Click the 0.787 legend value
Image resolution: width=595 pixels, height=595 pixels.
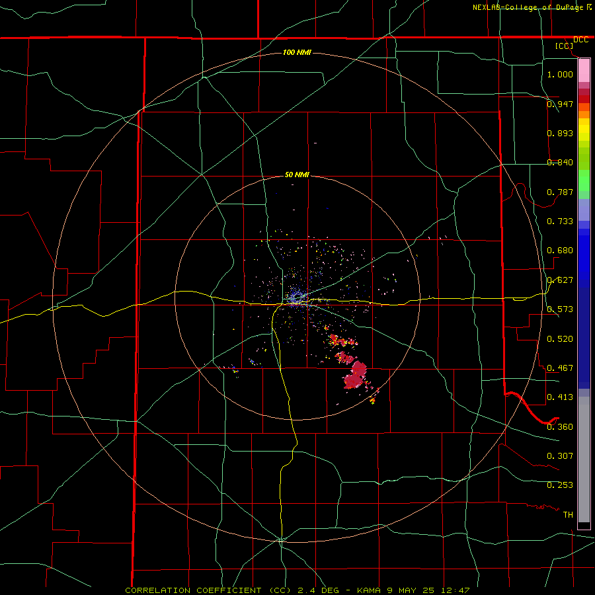pos(560,192)
